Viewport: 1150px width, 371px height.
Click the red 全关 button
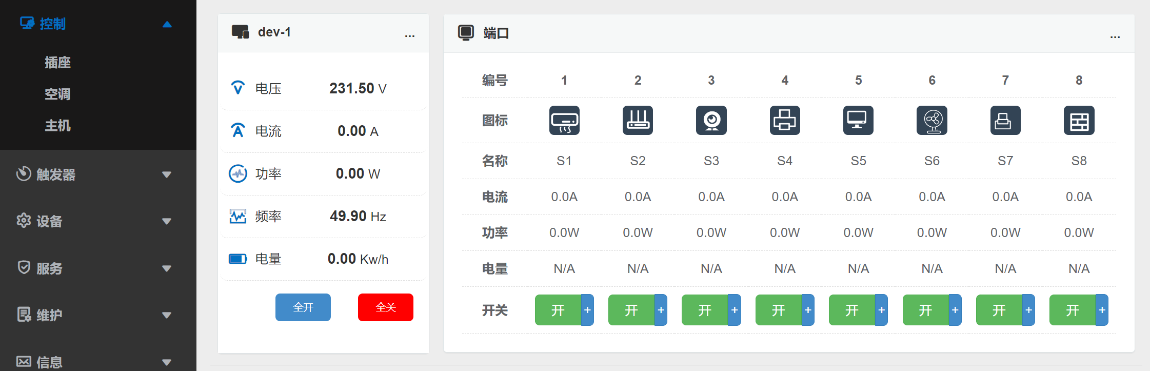point(386,307)
